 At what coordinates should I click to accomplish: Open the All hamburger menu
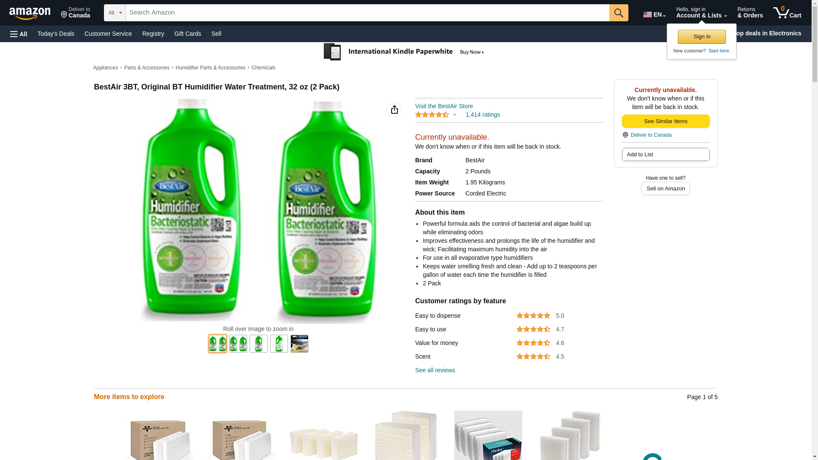(19, 34)
